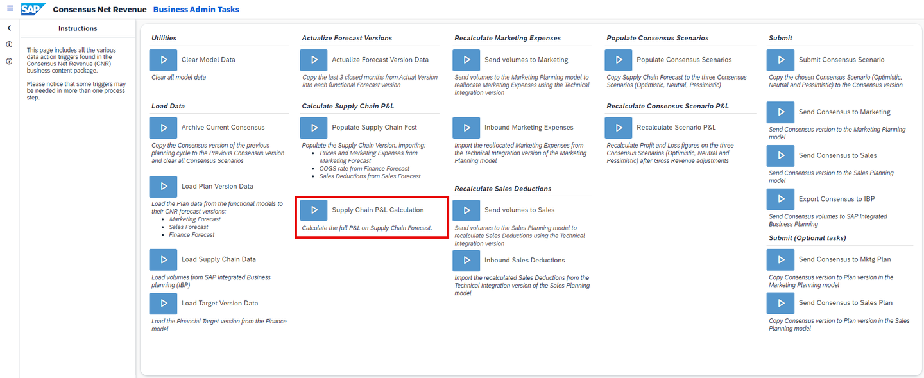This screenshot has width=924, height=378.
Task: Run Inbound Marketing Expenses trigger
Action: [466, 128]
